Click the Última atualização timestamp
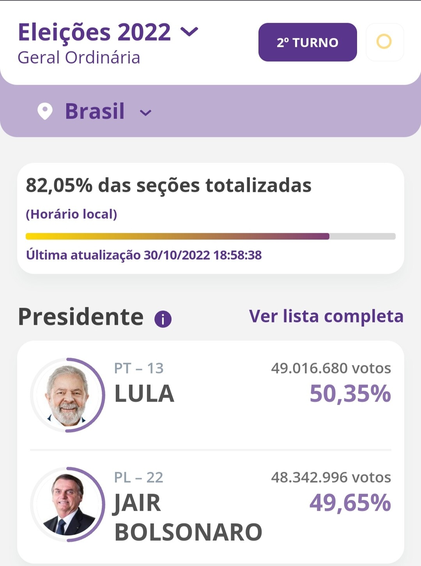 click(144, 255)
